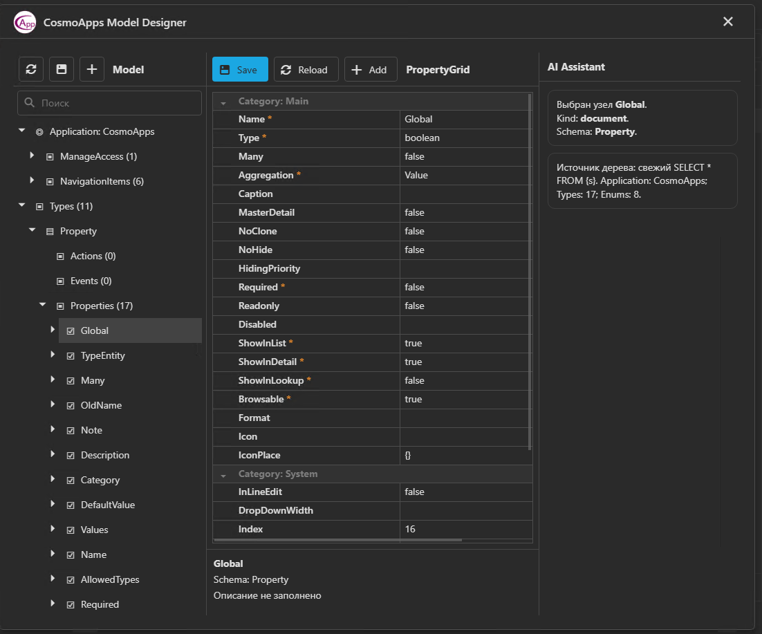Collapse the Category: System group
The height and width of the screenshot is (634, 762).
(x=223, y=476)
